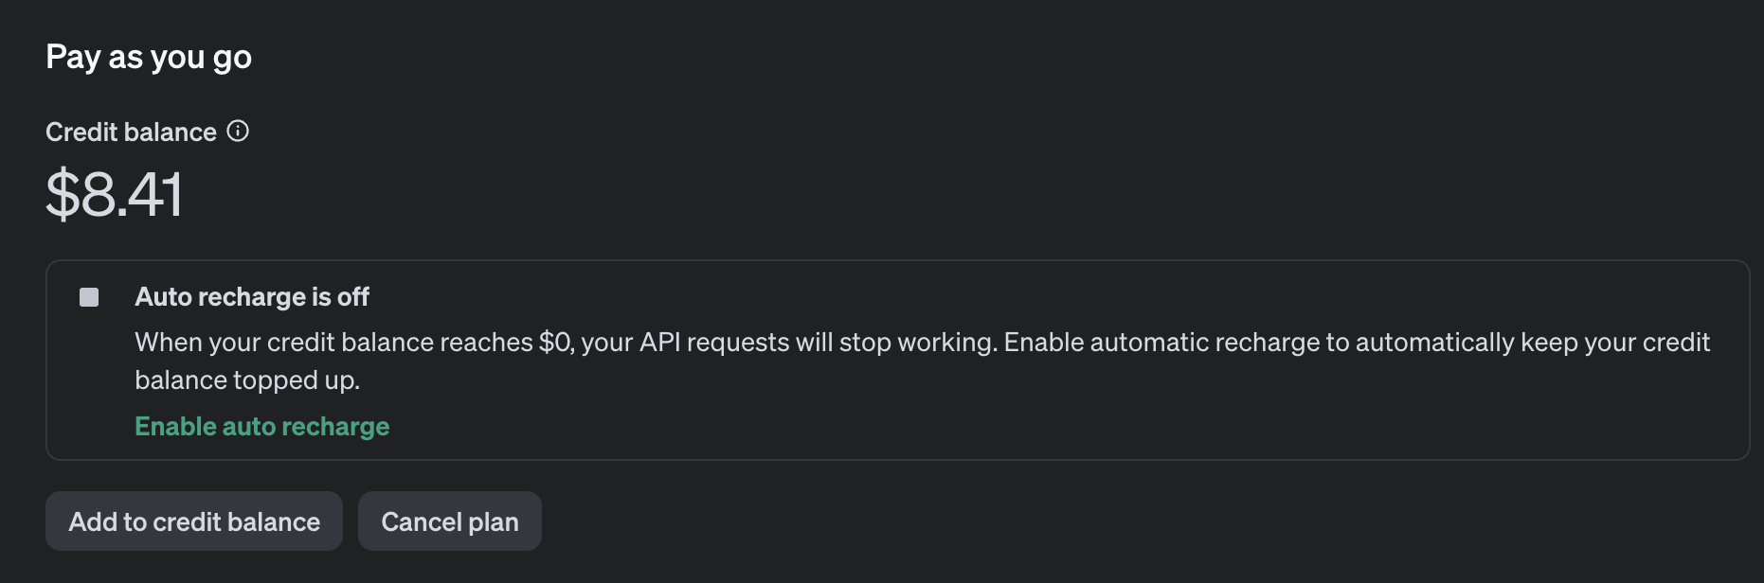The width and height of the screenshot is (1764, 583).
Task: Click the Pay as you go heading
Action: tap(149, 58)
